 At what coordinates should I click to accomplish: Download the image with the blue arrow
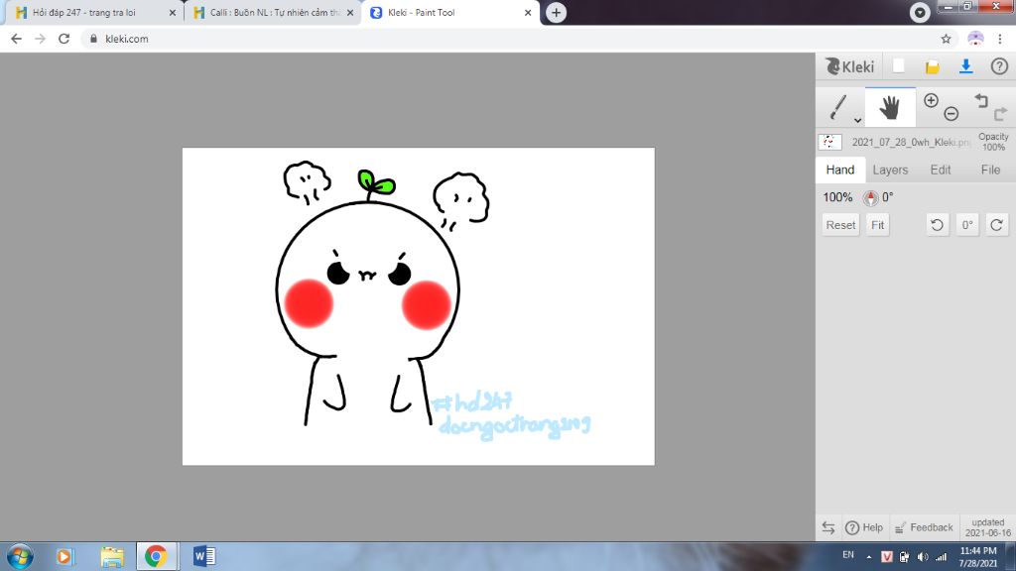(x=965, y=66)
